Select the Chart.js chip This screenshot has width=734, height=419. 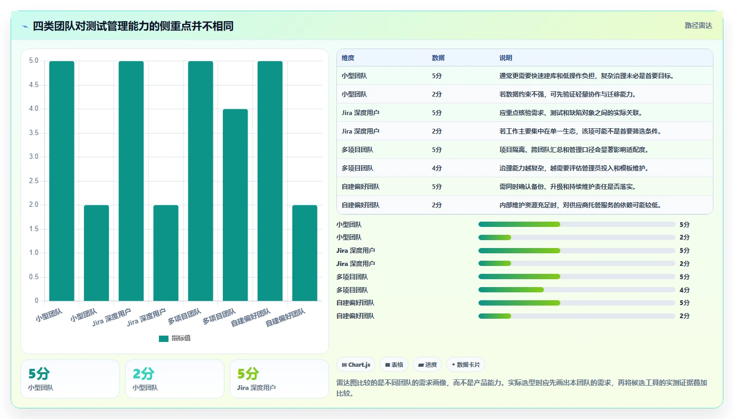coord(356,365)
